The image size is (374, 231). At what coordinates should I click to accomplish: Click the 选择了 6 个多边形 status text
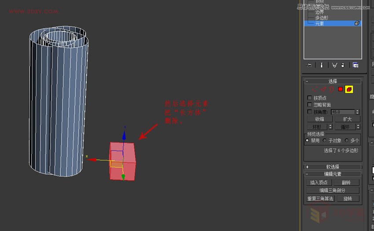(x=341, y=150)
